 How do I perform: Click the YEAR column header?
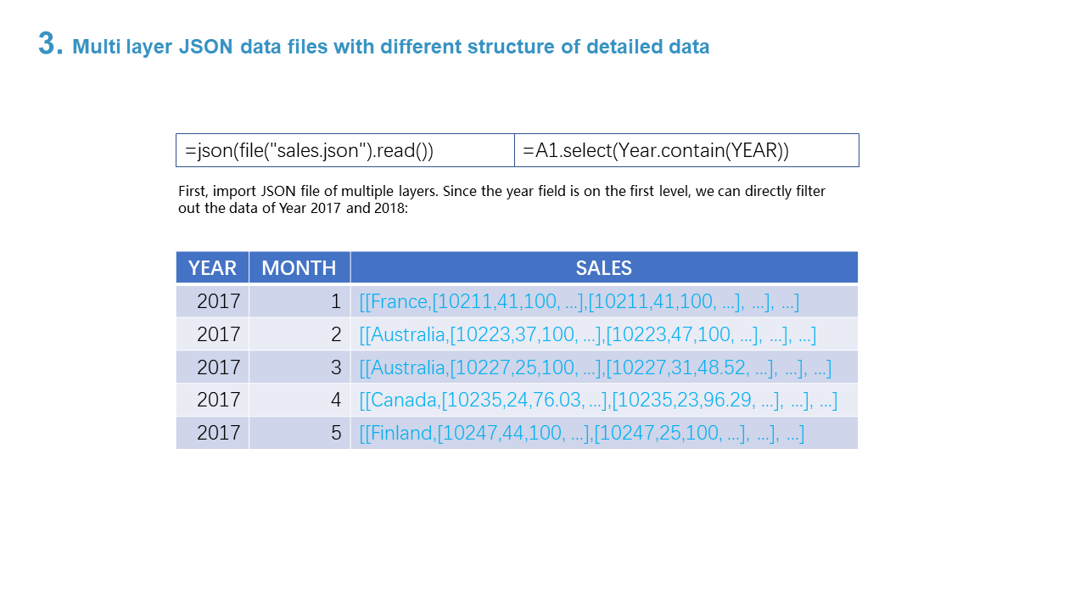point(212,268)
